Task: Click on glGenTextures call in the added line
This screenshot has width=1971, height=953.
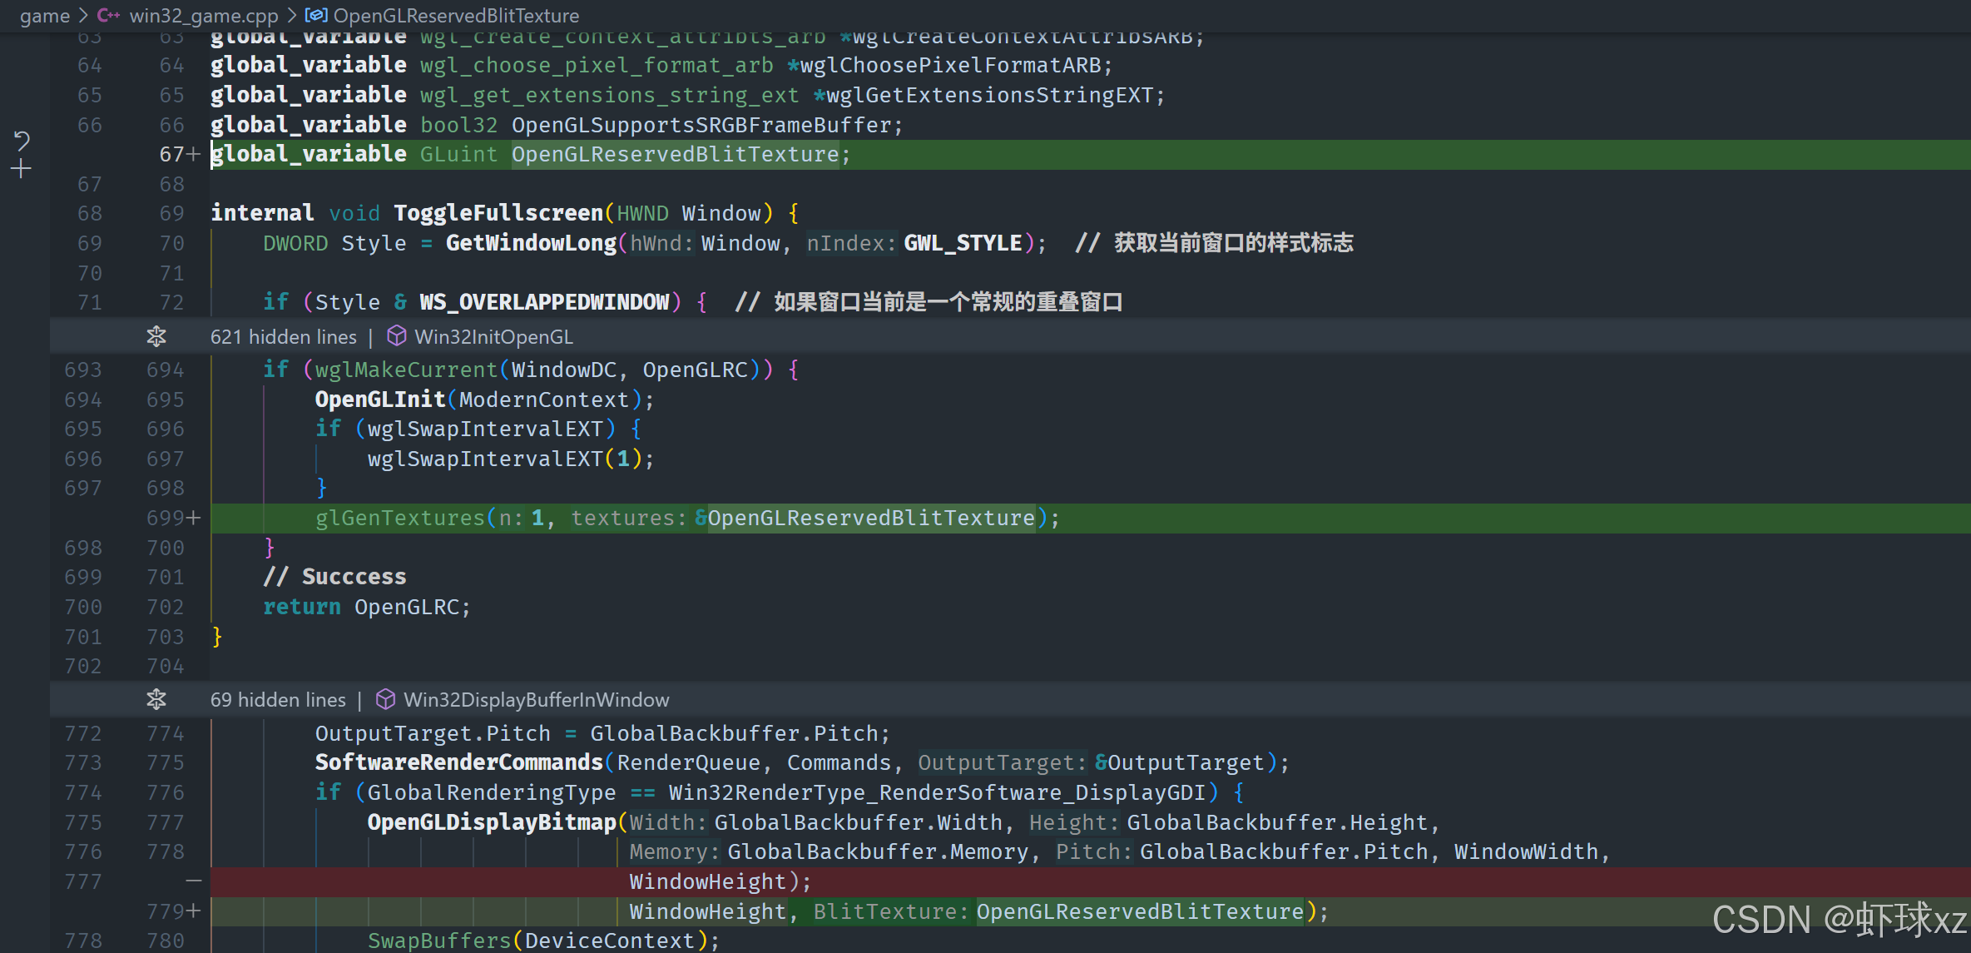Action: tap(399, 519)
